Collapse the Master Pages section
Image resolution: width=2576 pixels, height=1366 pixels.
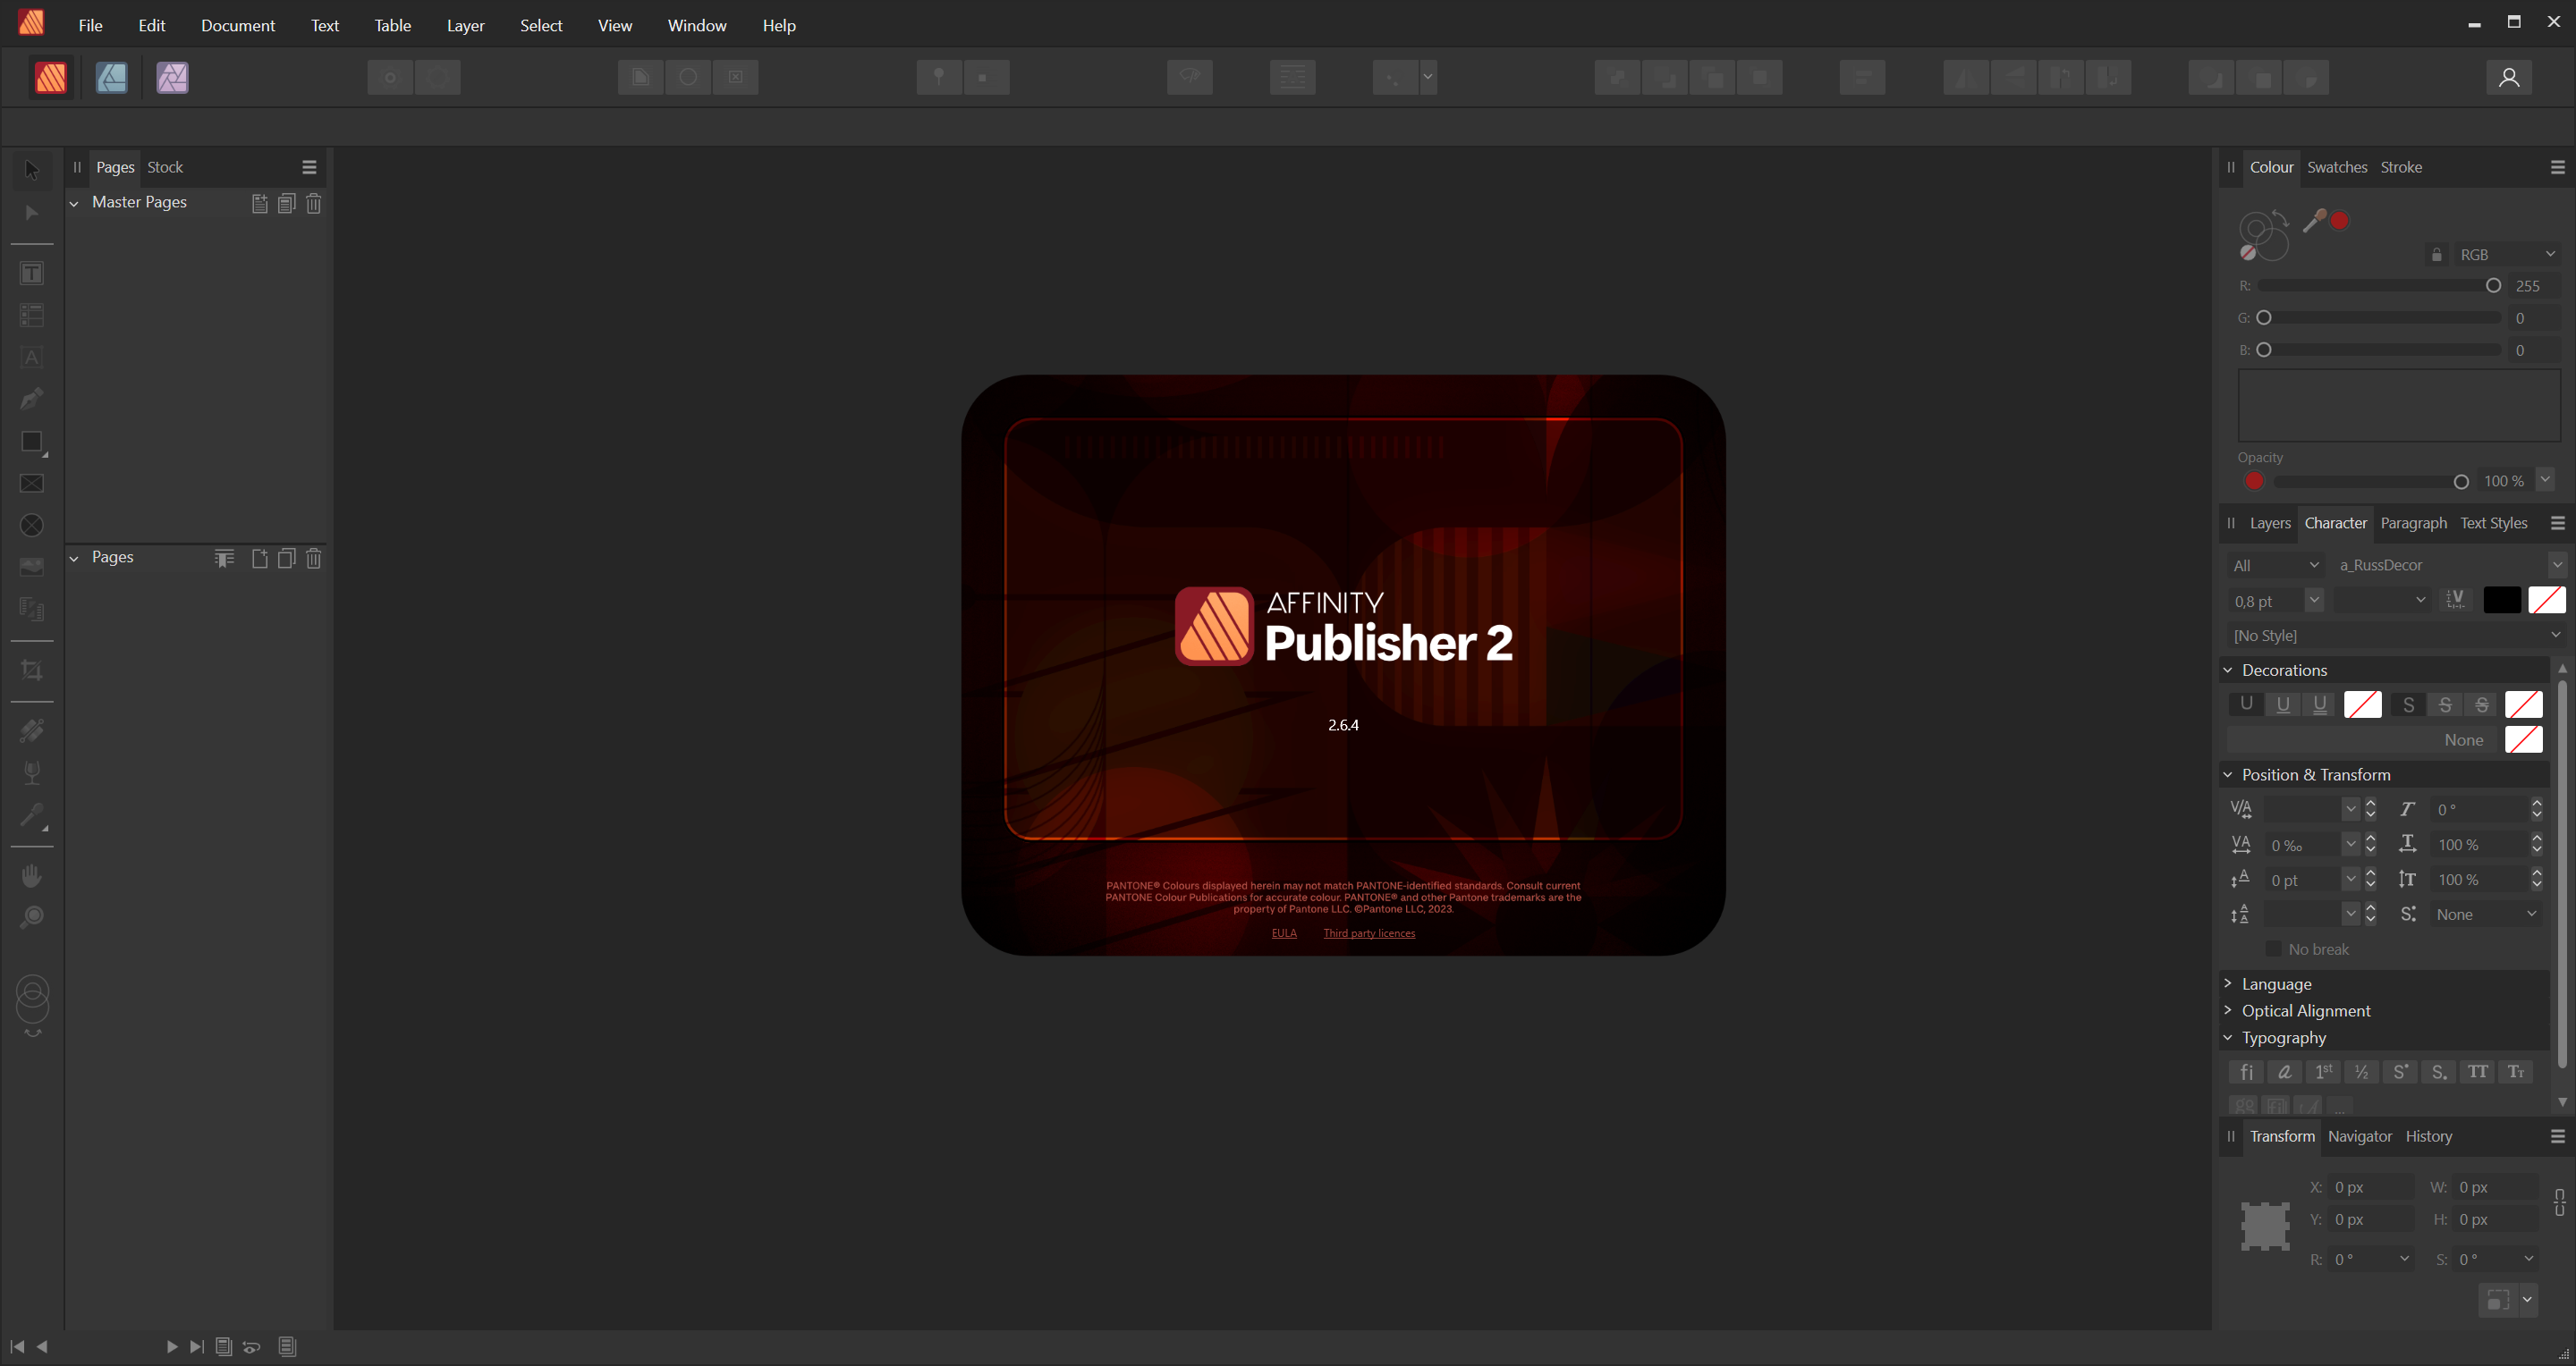(x=74, y=203)
